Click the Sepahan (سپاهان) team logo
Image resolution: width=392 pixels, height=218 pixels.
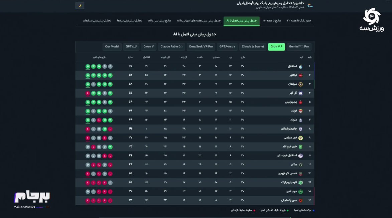coord(300,84)
